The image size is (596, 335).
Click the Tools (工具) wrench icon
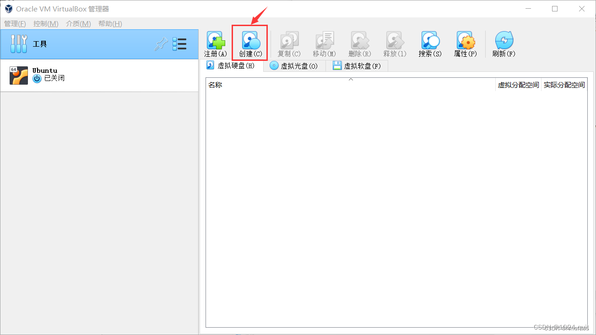19,44
